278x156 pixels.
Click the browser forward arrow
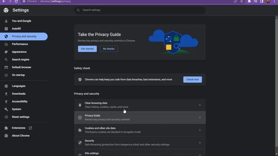(10, 1)
